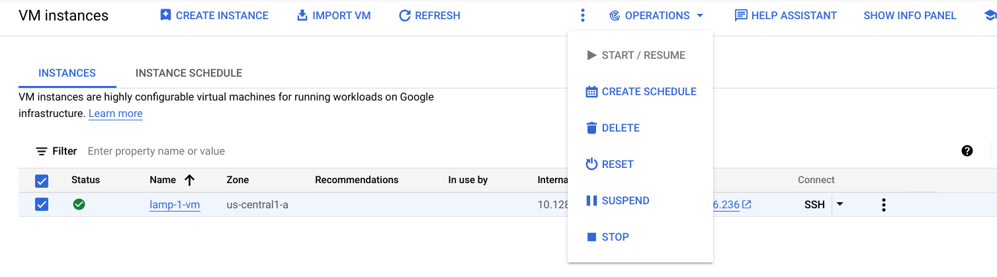
Task: Click the Recommendations column header
Action: tap(357, 180)
